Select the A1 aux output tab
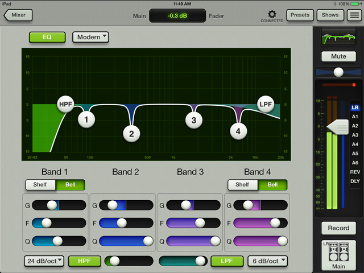 tap(355, 117)
